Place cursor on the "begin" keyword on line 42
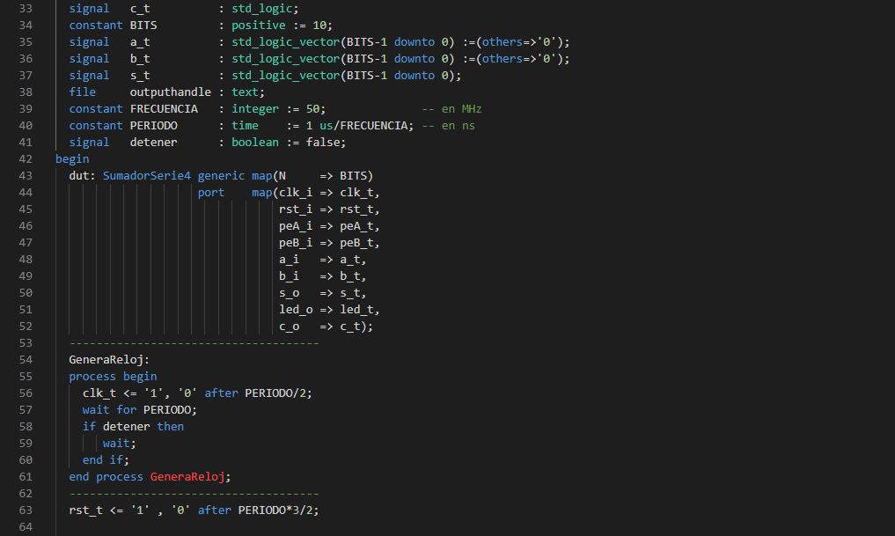This screenshot has height=536, width=895. coord(72,159)
